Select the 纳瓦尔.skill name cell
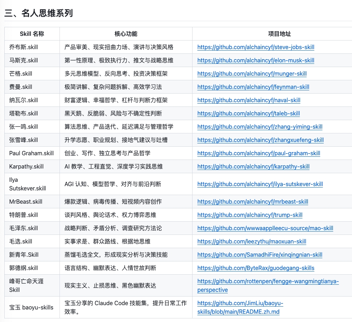The height and width of the screenshot is (322, 352). point(32,100)
